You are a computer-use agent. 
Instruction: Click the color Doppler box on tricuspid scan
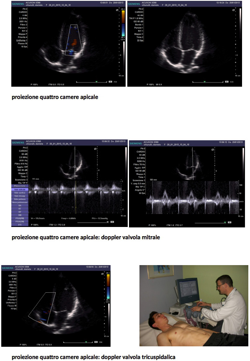coord(42,309)
